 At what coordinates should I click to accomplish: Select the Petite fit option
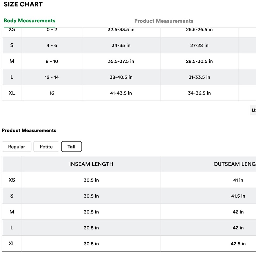click(46, 147)
